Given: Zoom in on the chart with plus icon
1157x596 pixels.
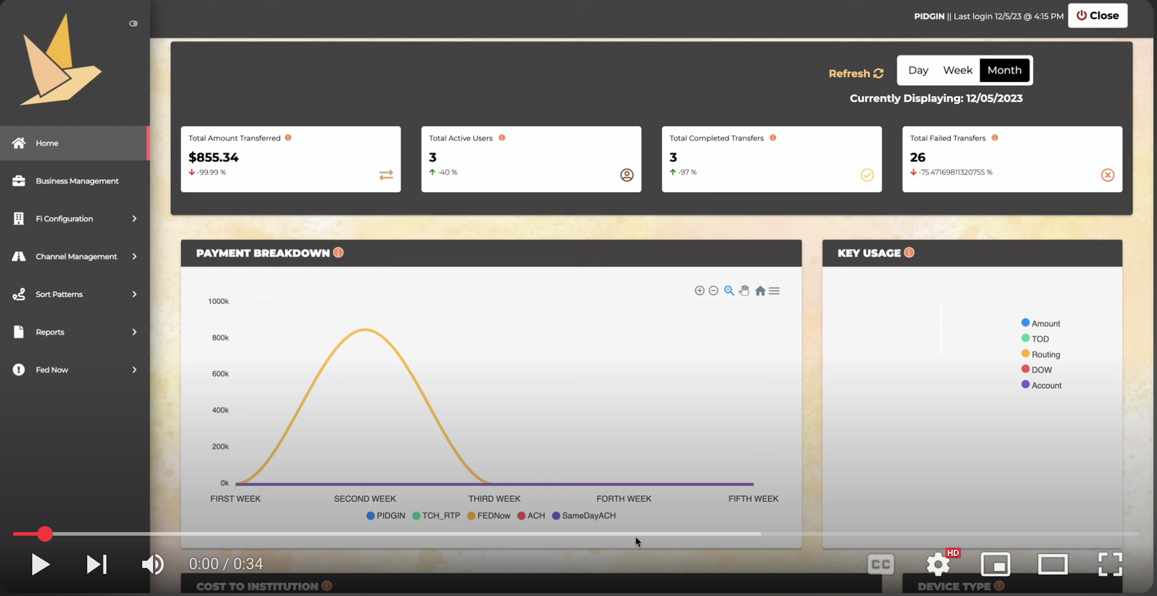Looking at the screenshot, I should 699,290.
